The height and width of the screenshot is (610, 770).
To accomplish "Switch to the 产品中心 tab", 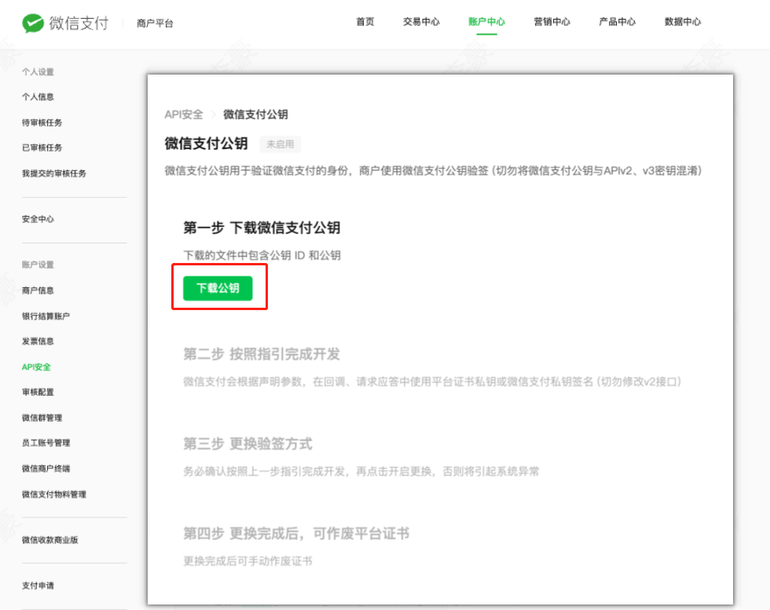I will click(x=618, y=22).
